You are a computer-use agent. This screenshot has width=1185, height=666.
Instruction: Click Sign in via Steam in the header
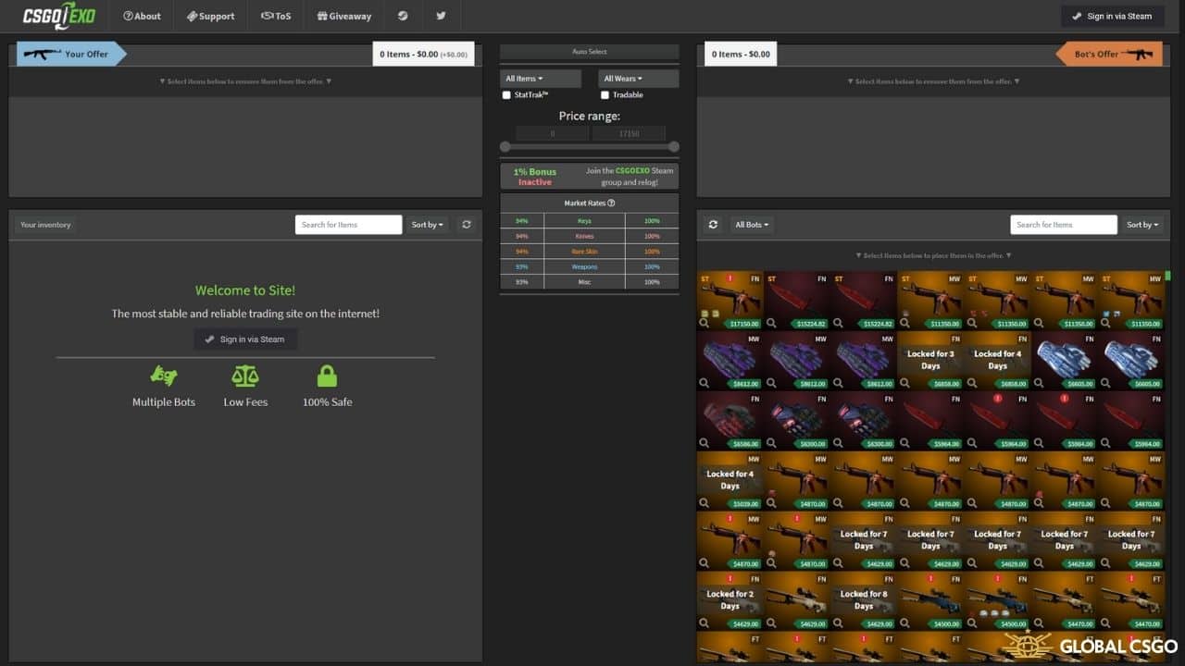(1113, 16)
